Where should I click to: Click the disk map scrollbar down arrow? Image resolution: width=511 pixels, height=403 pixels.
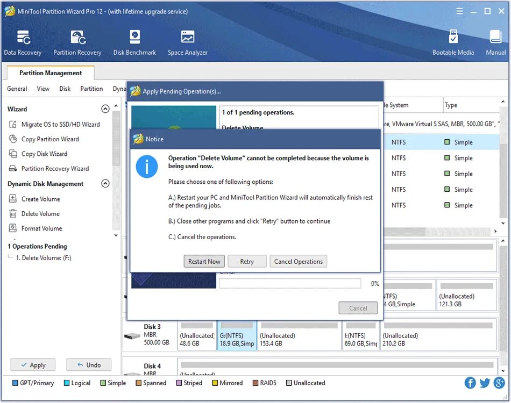pyautogui.click(x=503, y=371)
